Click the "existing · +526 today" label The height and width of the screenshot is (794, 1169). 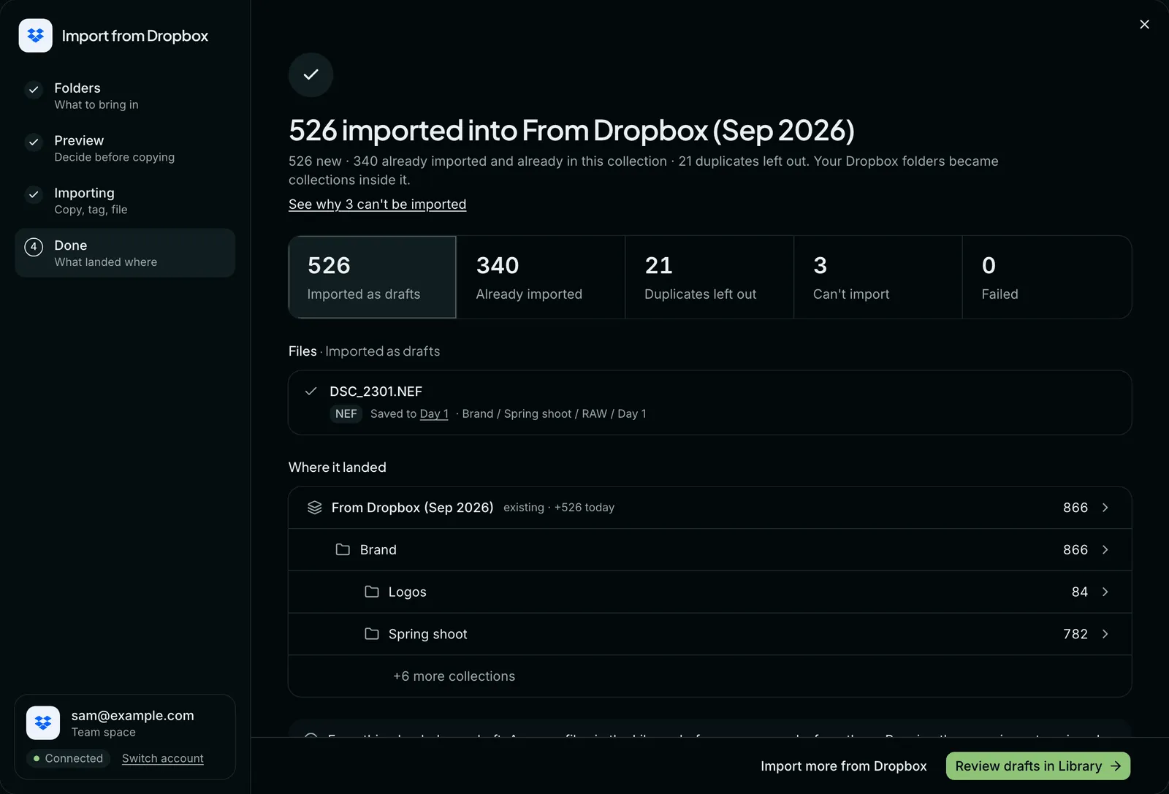(x=559, y=508)
